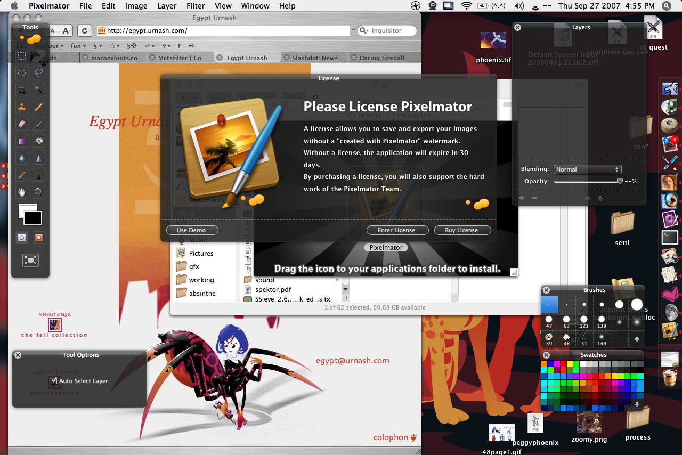This screenshot has width=682, height=455.
Task: Uncheck the Auto Select Layer checkbox
Action: tap(53, 381)
